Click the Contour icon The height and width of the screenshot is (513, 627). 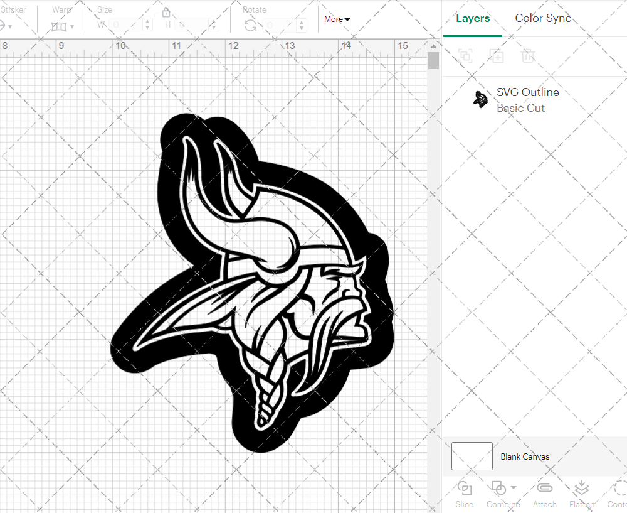pos(619,489)
